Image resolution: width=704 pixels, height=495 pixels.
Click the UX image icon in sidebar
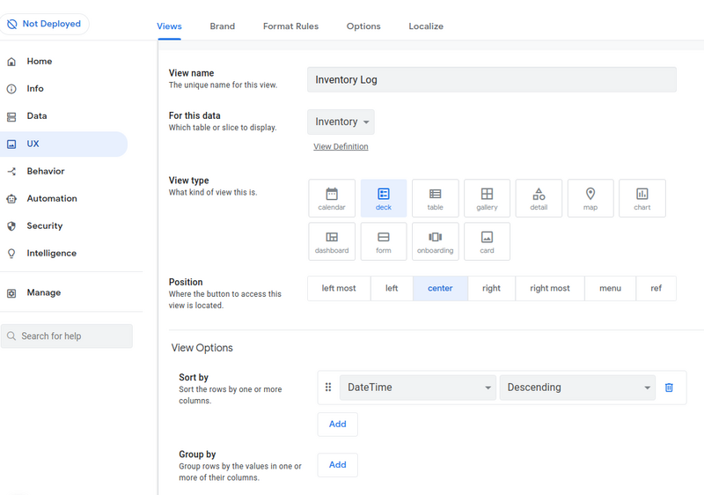(x=11, y=144)
